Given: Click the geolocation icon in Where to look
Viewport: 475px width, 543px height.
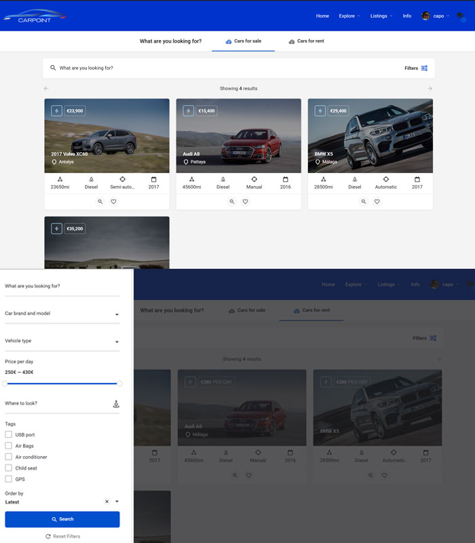Looking at the screenshot, I should tap(115, 404).
